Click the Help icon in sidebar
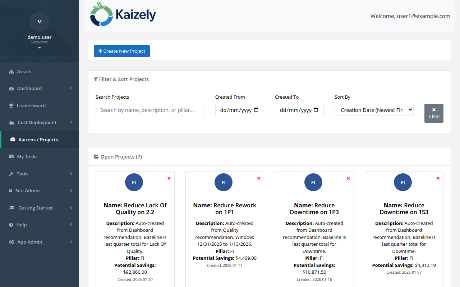Viewport: 460px width, 287px height. pos(11,225)
